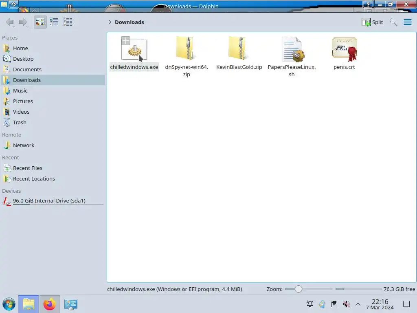The height and width of the screenshot is (313, 417).
Task: Split the Dolphin view
Action: coord(372,22)
